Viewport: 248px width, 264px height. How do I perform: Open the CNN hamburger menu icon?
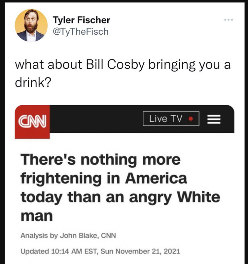point(214,119)
